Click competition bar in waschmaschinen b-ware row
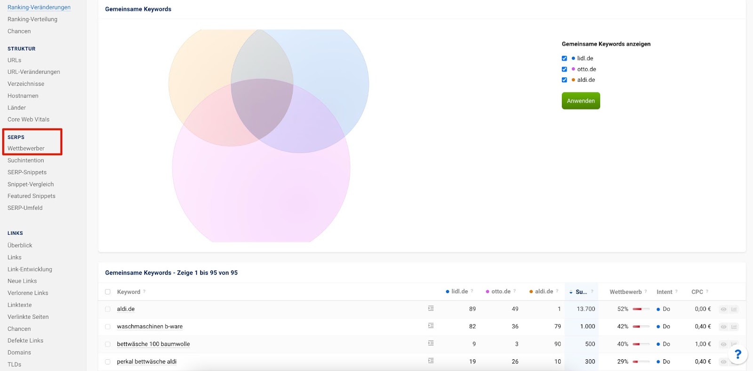The height and width of the screenshot is (371, 753). 641,326
